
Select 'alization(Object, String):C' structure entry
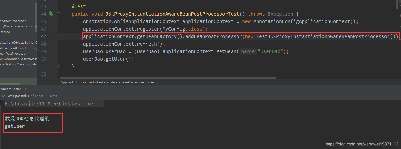[x=19, y=43]
